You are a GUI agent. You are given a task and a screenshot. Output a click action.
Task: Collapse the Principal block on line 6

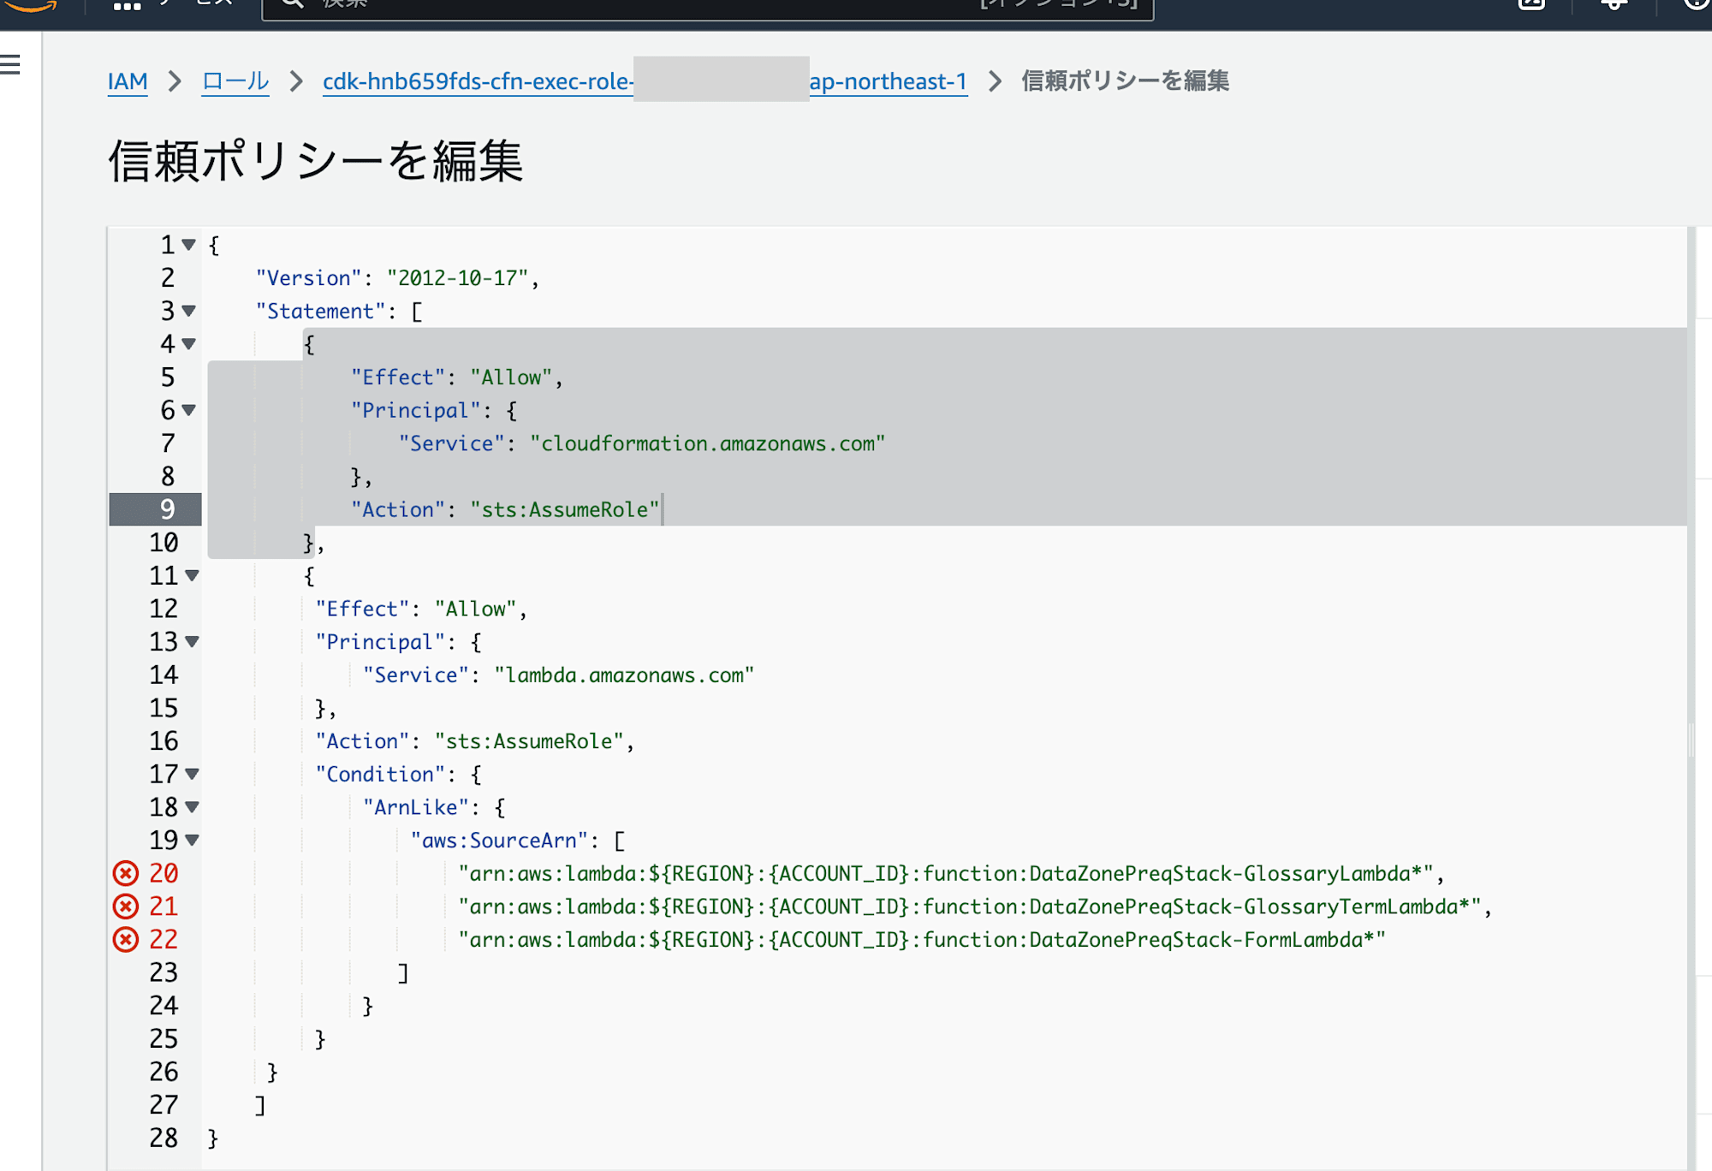(189, 410)
